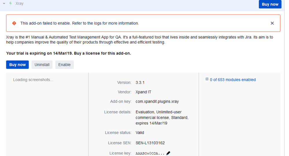Click the Xray add-on title text
The height and width of the screenshot is (156, 289).
coord(19,3)
